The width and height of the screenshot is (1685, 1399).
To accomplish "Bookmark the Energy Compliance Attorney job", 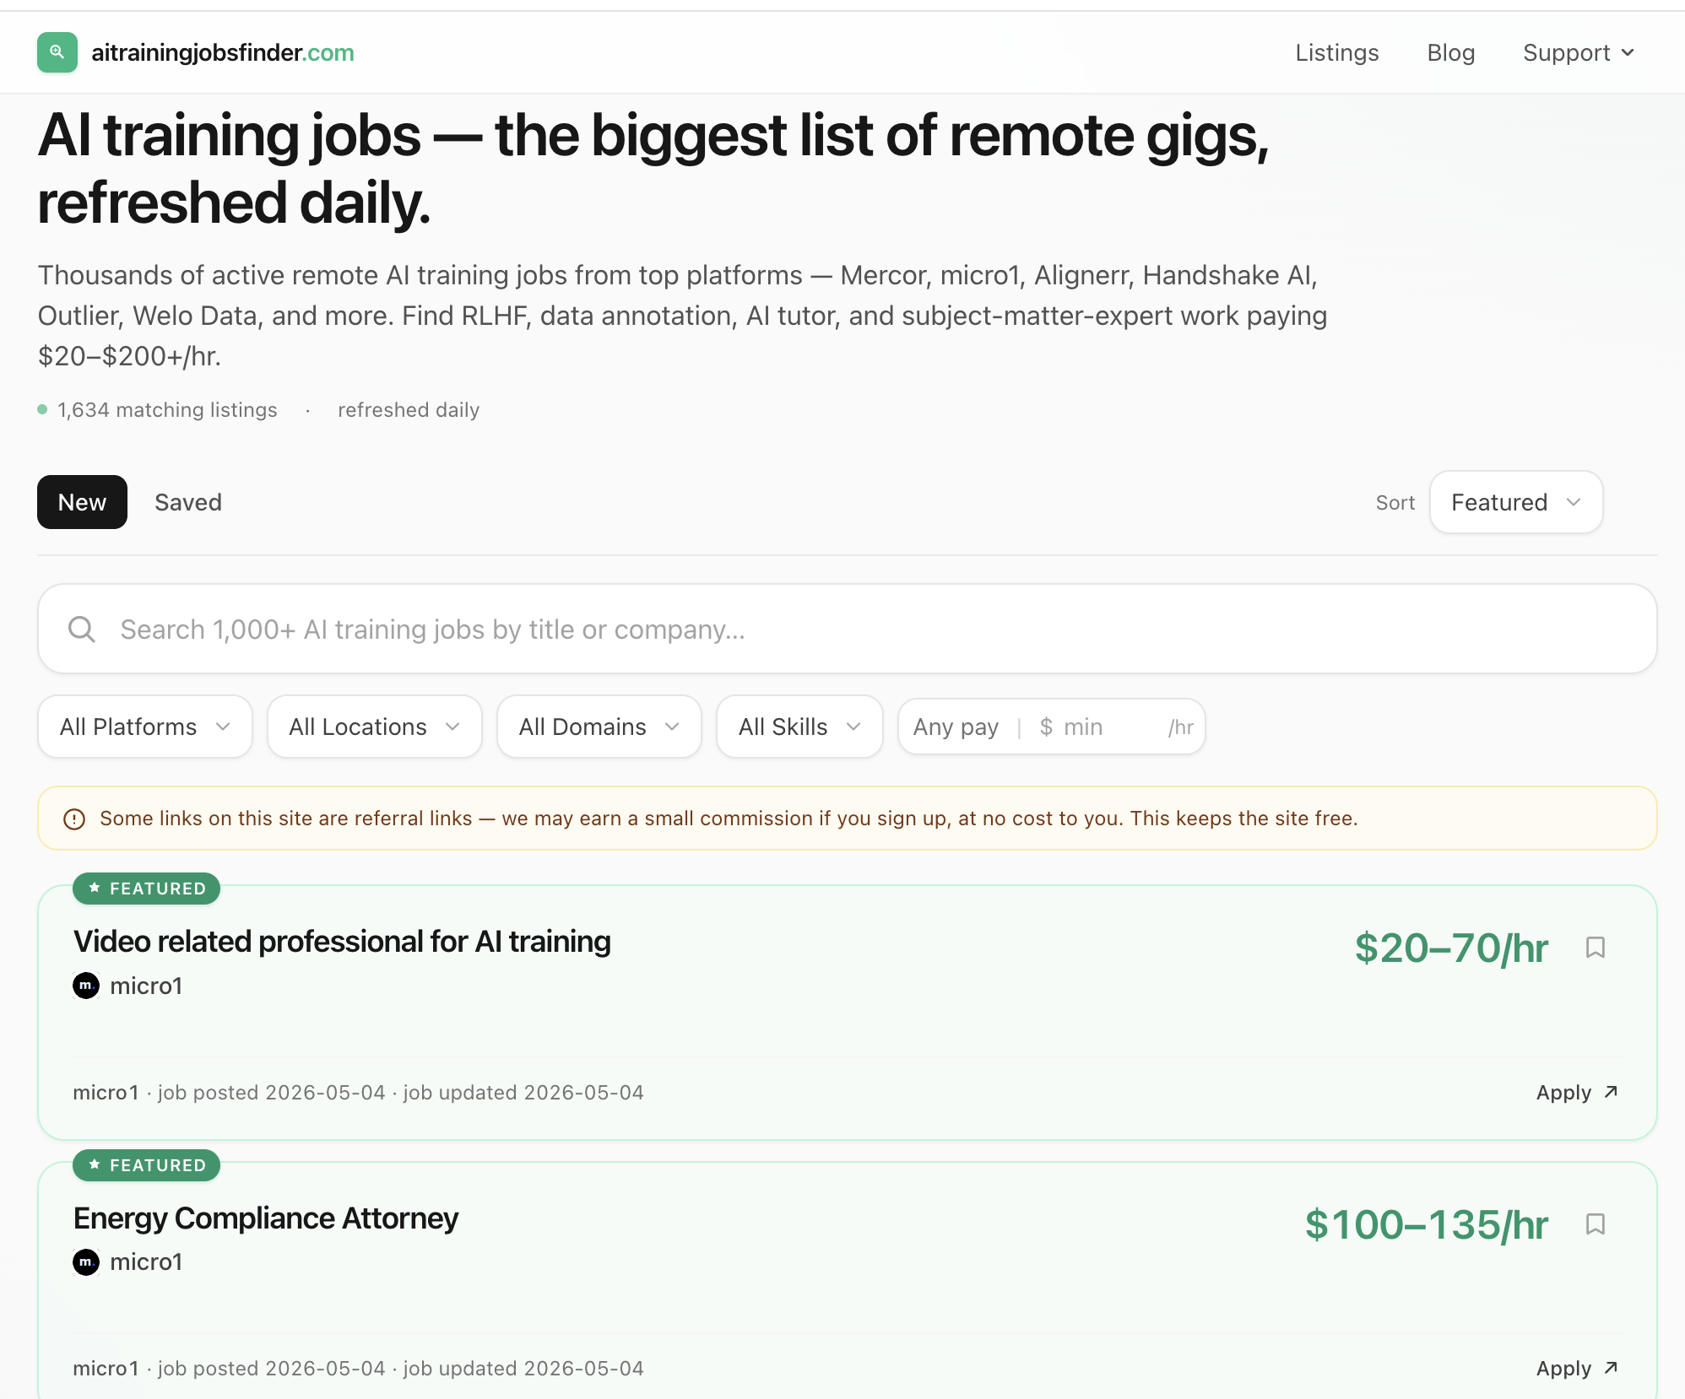I will (1595, 1223).
